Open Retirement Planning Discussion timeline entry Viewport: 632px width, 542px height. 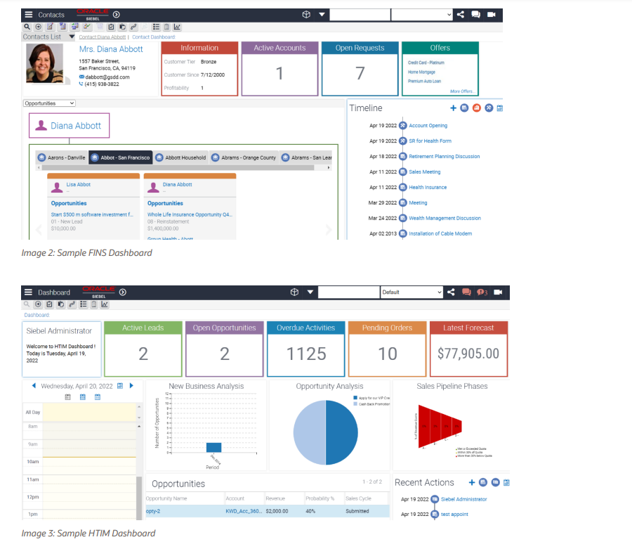(x=445, y=156)
